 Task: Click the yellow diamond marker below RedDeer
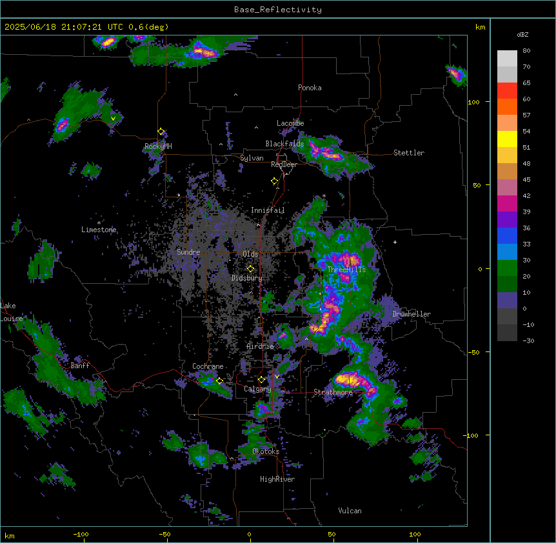(275, 181)
